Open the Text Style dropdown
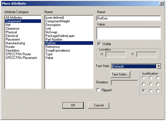The width and height of the screenshot is (166, 121). 159,66
